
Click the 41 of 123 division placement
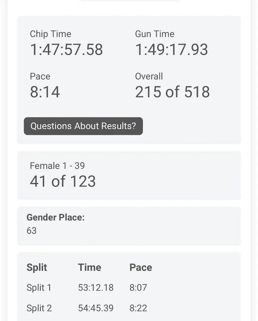63,181
